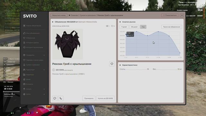206x116 pixels.
Task: Select the Дома category
Action: (x=27, y=79)
